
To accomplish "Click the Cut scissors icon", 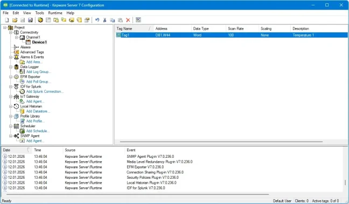I will tap(104, 20).
